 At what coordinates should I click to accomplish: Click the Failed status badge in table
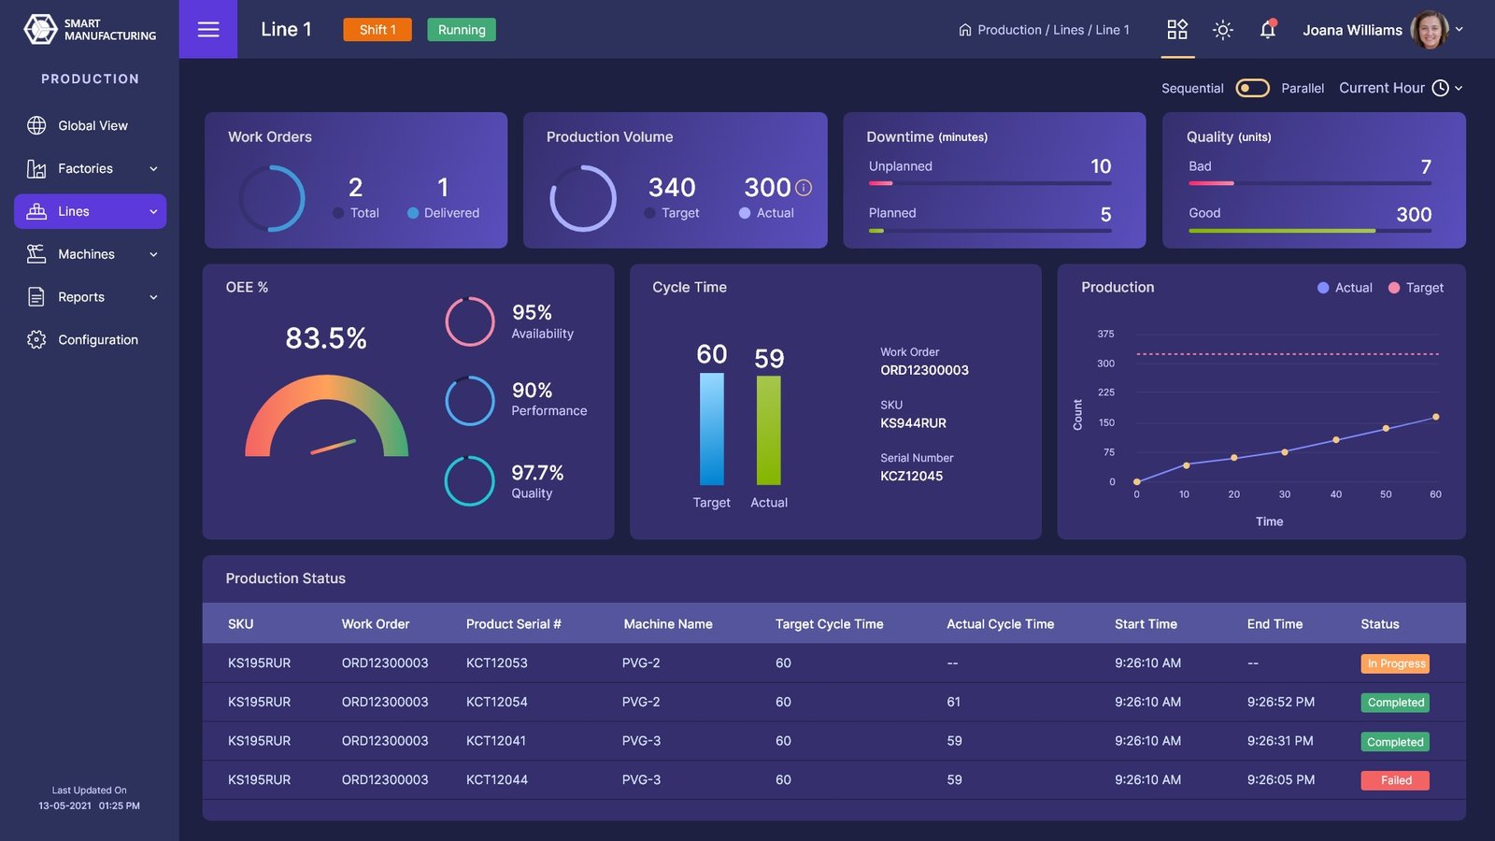[x=1395, y=780]
